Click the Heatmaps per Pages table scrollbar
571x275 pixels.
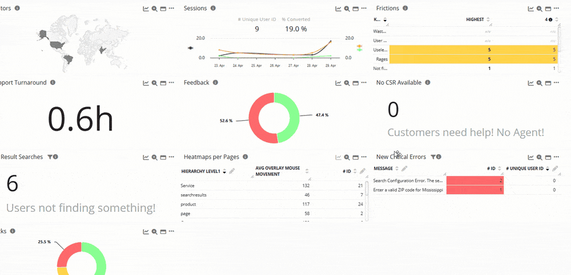click(x=367, y=202)
